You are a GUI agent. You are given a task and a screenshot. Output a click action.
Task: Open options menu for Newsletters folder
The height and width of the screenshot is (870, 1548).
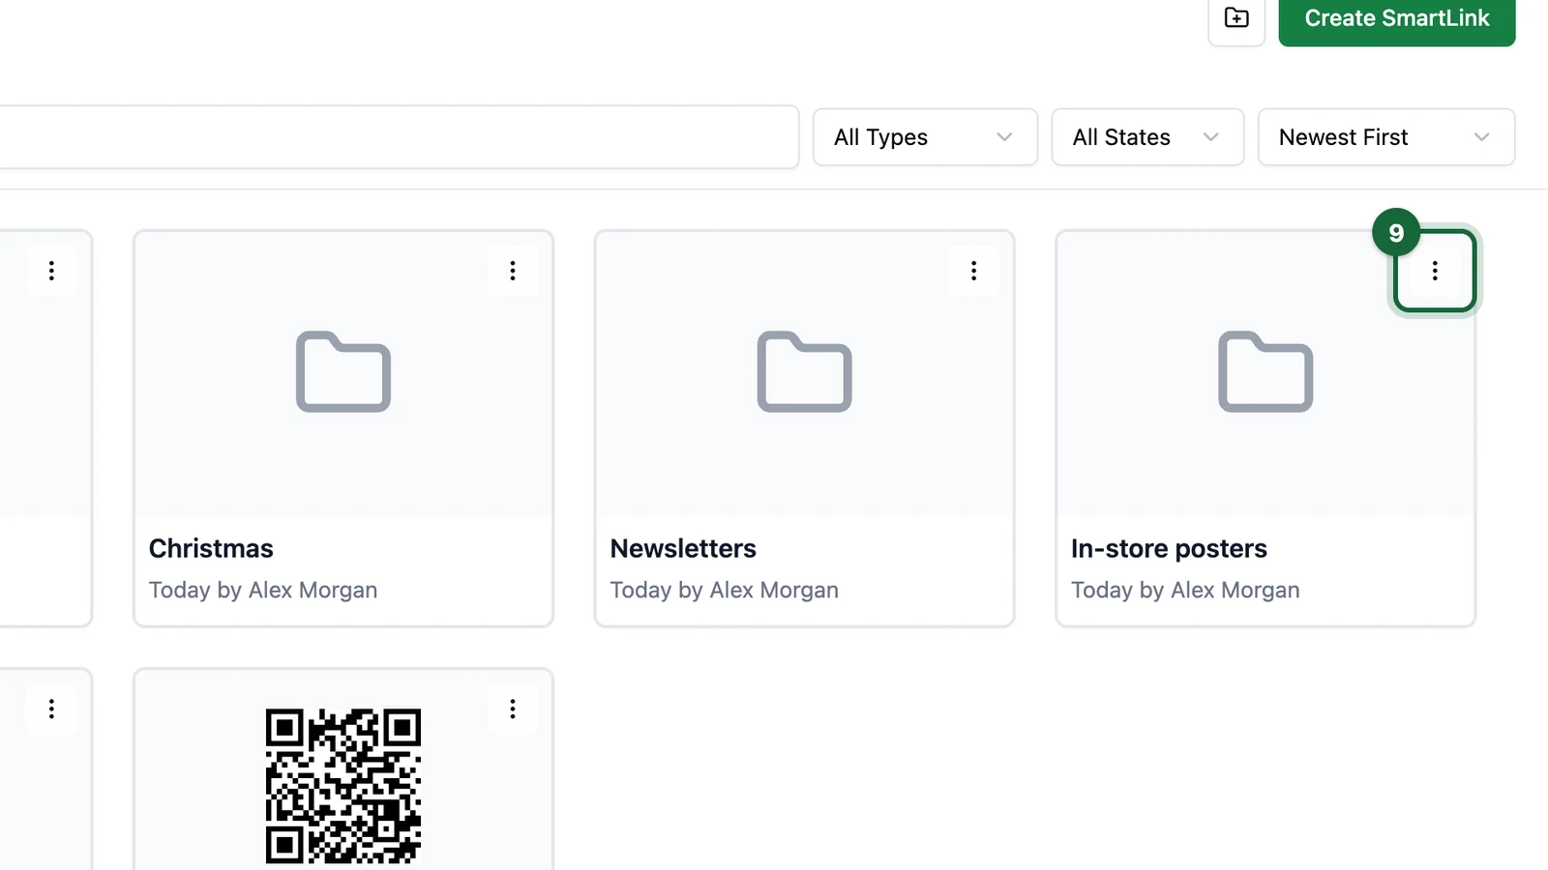(974, 271)
